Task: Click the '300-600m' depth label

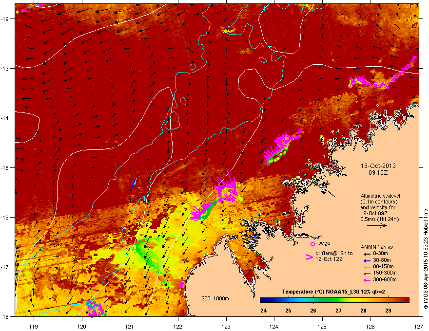Action: [385, 280]
